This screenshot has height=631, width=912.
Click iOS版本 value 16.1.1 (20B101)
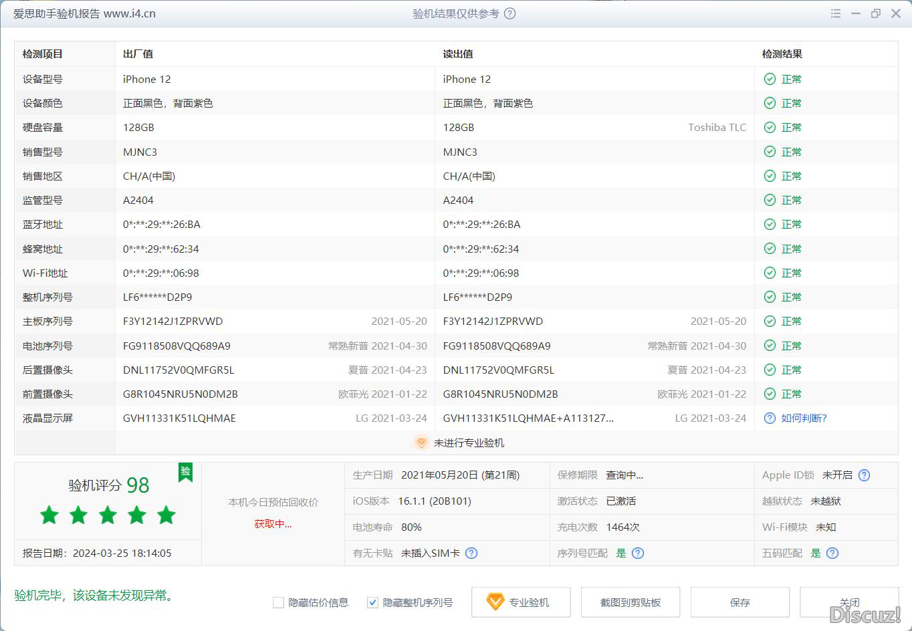click(435, 501)
